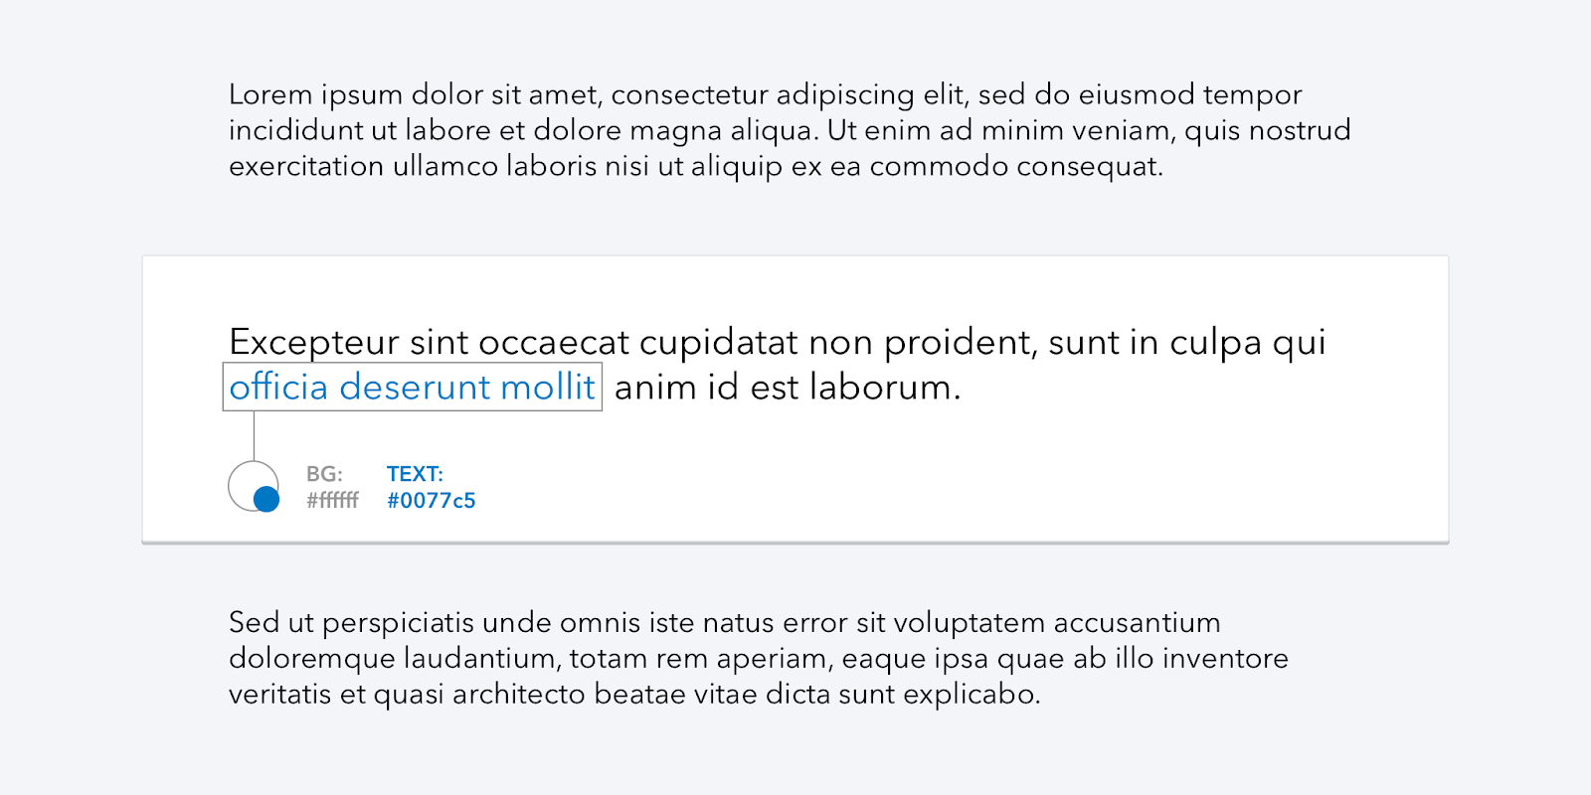Click the 'exercitation ullamco laboris' line
This screenshot has height=795, width=1591.
click(696, 167)
